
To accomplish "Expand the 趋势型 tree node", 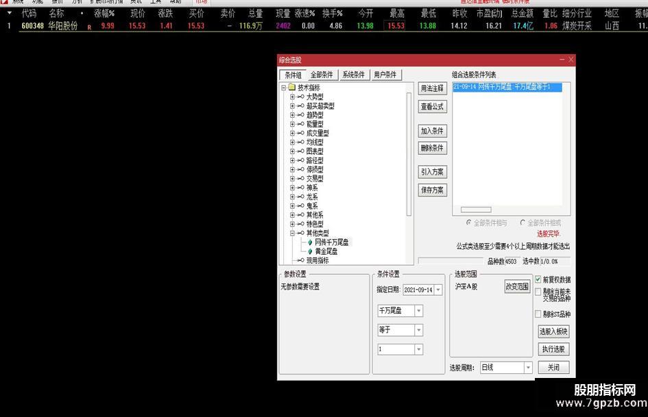I will tap(292, 115).
